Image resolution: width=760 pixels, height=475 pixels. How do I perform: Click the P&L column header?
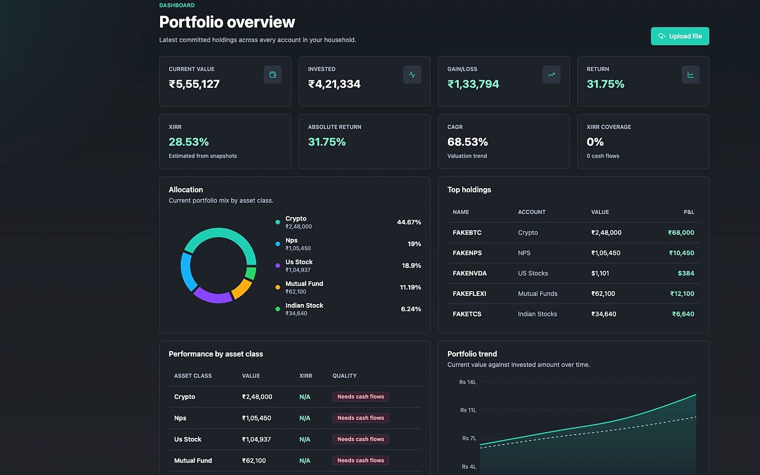click(x=689, y=212)
